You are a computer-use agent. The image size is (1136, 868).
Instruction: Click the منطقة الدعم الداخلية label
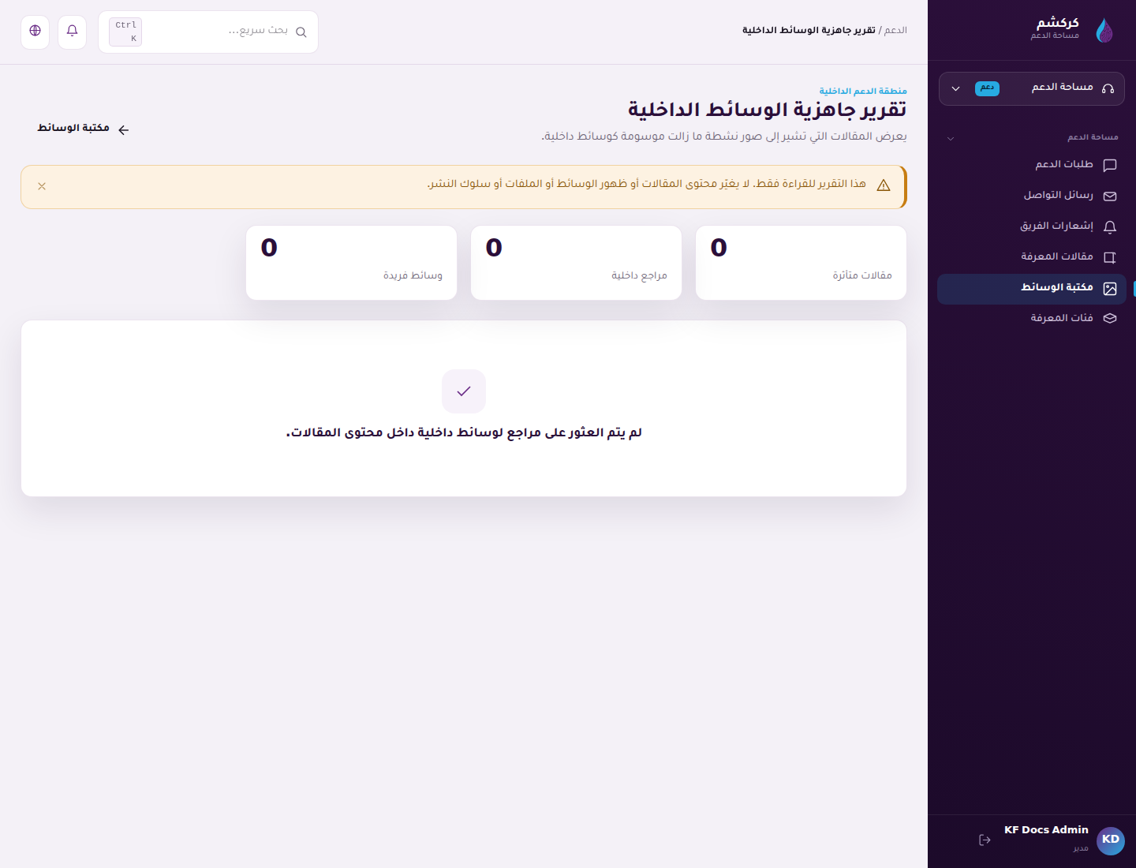(x=863, y=92)
